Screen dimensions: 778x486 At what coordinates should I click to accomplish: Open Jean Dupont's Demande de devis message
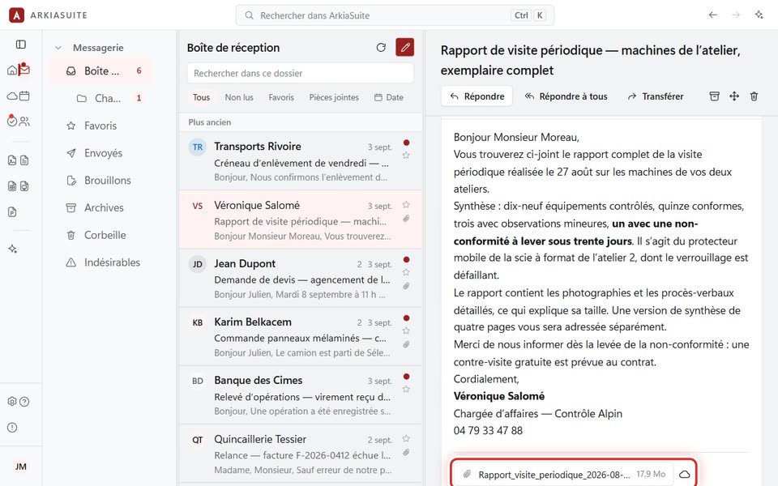tap(300, 278)
